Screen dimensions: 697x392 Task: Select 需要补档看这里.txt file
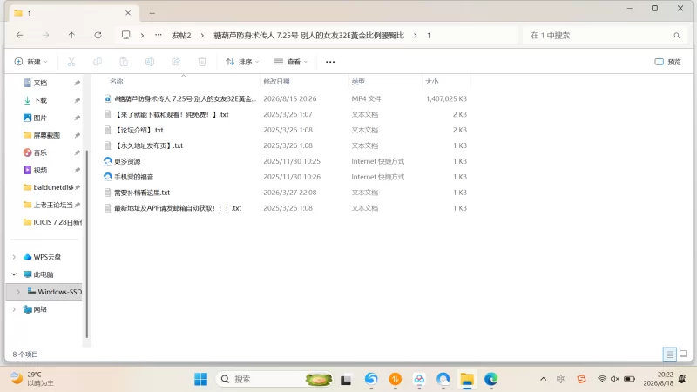click(286, 192)
